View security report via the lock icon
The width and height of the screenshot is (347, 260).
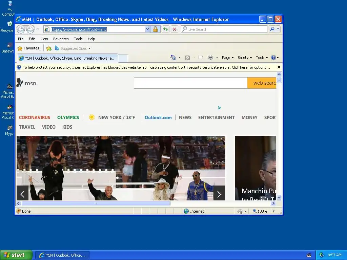(x=155, y=29)
